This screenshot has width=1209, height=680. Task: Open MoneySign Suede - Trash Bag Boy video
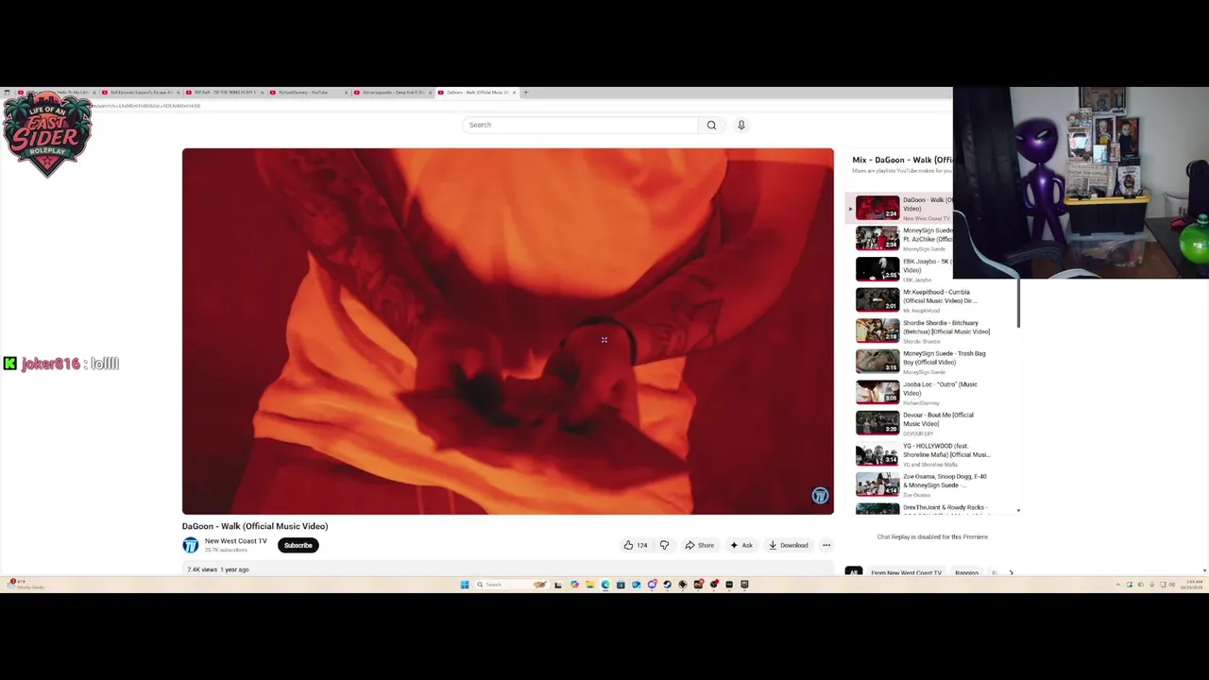(x=944, y=358)
